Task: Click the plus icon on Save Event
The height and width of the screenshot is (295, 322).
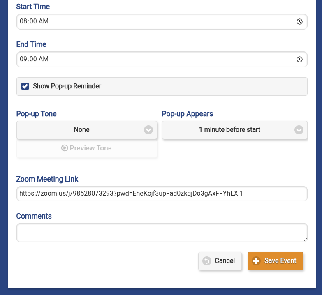Action: pyautogui.click(x=256, y=261)
